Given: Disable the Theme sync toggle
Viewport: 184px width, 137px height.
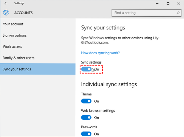Looking at the screenshot, I should click(x=86, y=101).
